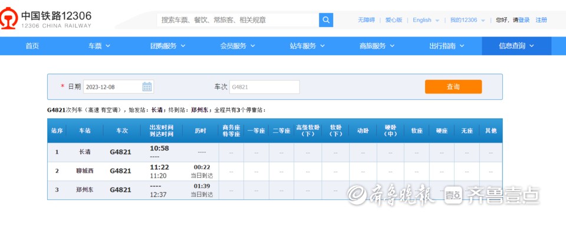Focus the top site search box
The width and height of the screenshot is (566, 240).
point(238,20)
